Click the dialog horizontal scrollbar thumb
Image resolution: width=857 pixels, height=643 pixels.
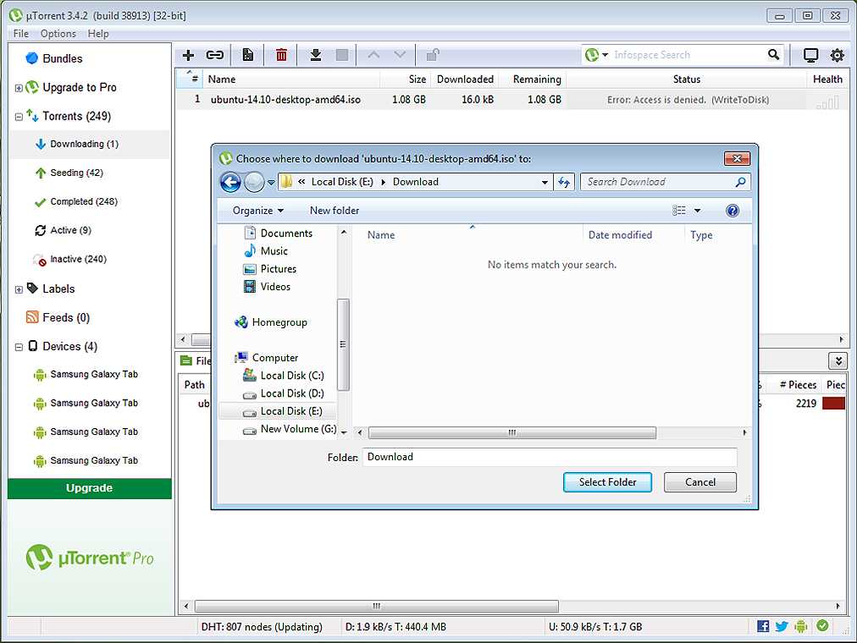(x=512, y=433)
